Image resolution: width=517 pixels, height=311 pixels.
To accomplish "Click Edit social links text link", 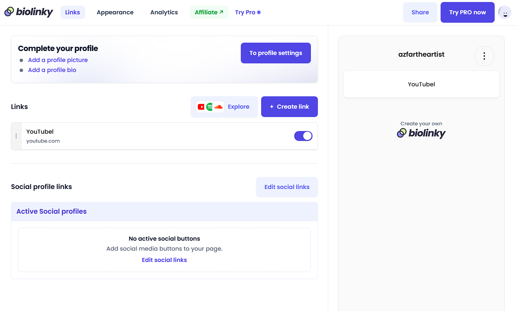I will [x=164, y=260].
